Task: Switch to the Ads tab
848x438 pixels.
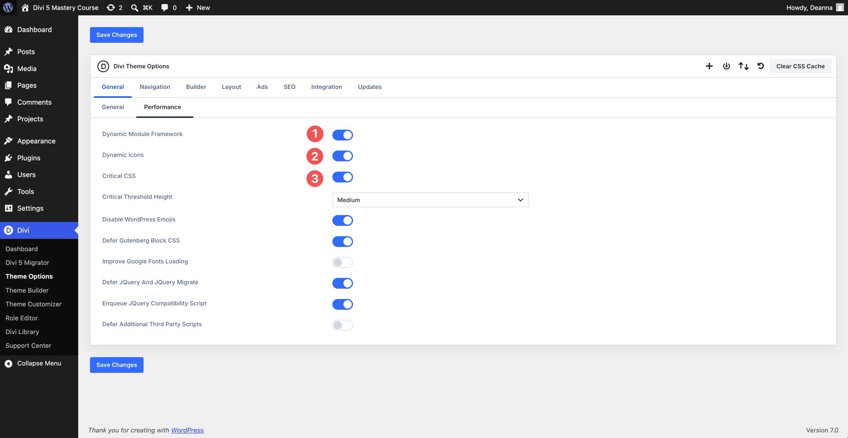Action: pos(262,87)
